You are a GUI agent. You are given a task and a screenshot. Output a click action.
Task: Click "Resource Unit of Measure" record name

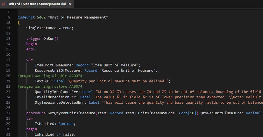tap(128, 71)
